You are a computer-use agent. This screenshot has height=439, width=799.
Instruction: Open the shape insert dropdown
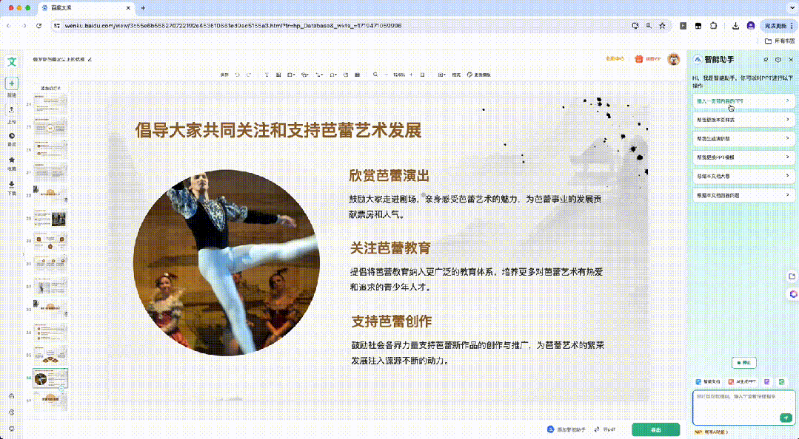305,75
